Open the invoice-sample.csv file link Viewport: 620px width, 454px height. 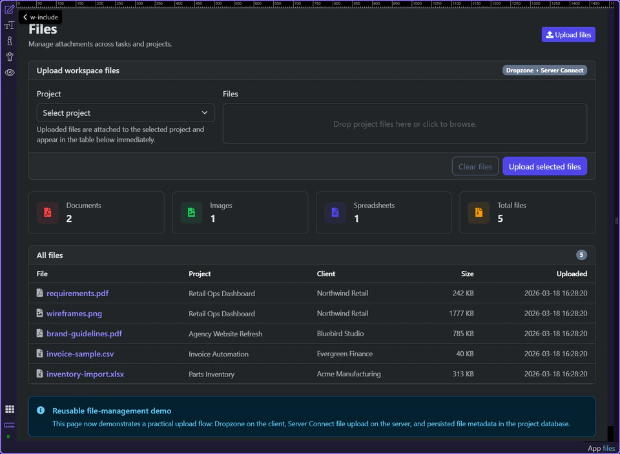79,354
